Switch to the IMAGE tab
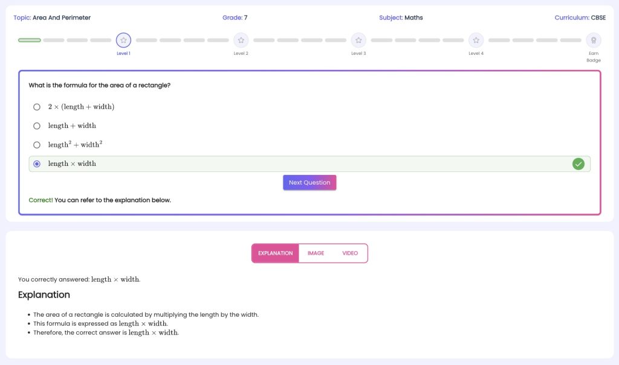The image size is (619, 365). coord(315,253)
